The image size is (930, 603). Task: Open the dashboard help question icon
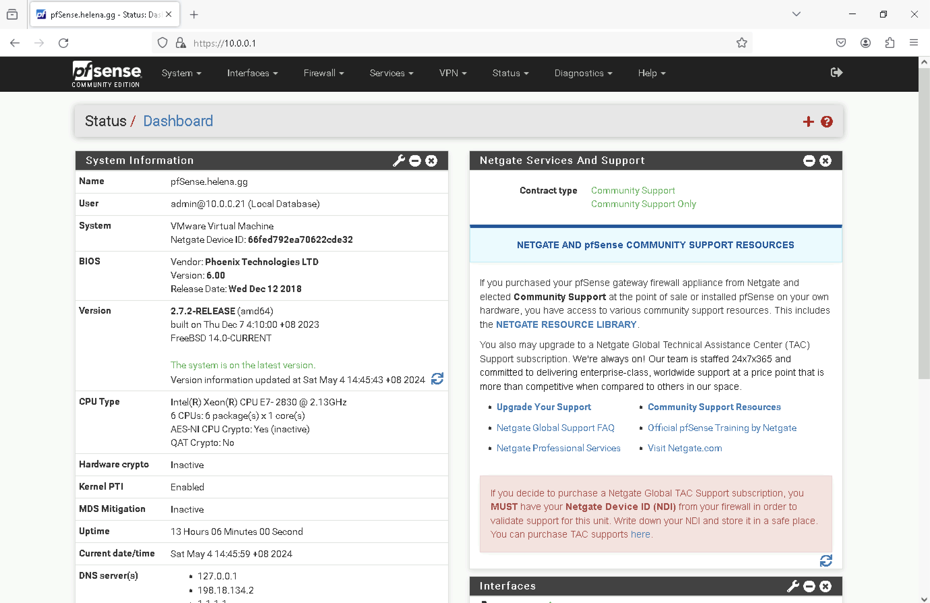pyautogui.click(x=826, y=121)
